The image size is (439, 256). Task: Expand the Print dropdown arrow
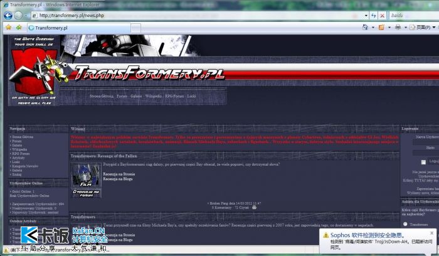tap(405, 28)
